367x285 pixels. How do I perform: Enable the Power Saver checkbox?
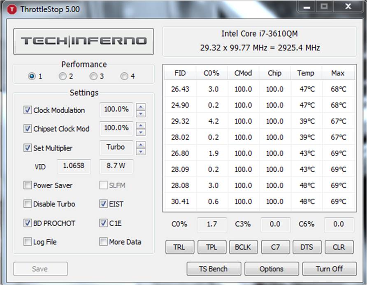28,185
